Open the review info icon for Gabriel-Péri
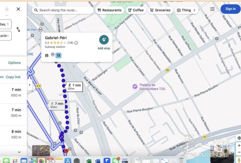 (x=76, y=43)
